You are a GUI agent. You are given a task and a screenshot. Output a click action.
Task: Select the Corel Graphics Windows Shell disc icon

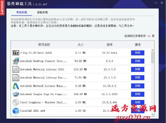[16, 102]
